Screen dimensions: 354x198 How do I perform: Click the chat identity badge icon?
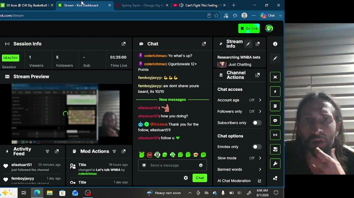tap(144, 165)
